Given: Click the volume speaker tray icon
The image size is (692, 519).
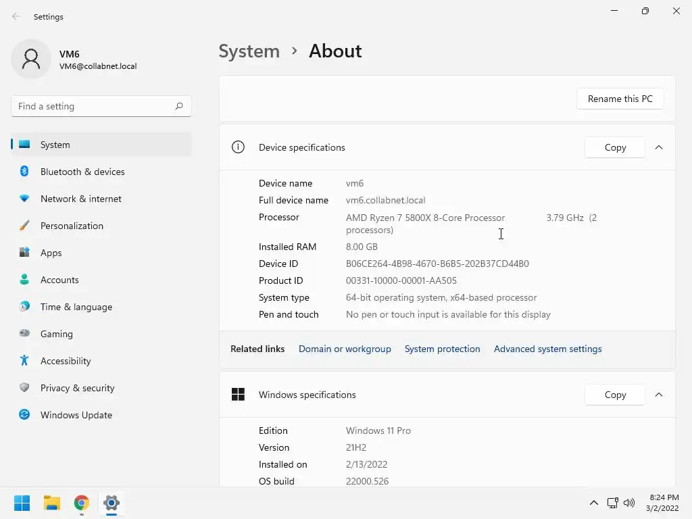Looking at the screenshot, I should click(629, 503).
